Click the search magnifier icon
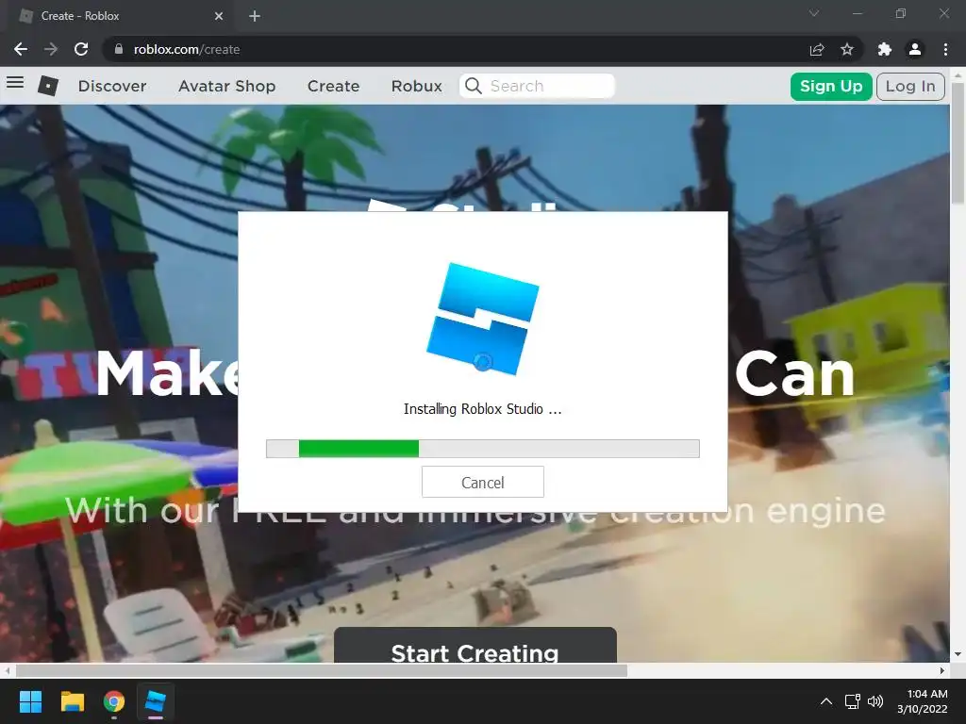Screen dimensions: 966x724 [474, 86]
